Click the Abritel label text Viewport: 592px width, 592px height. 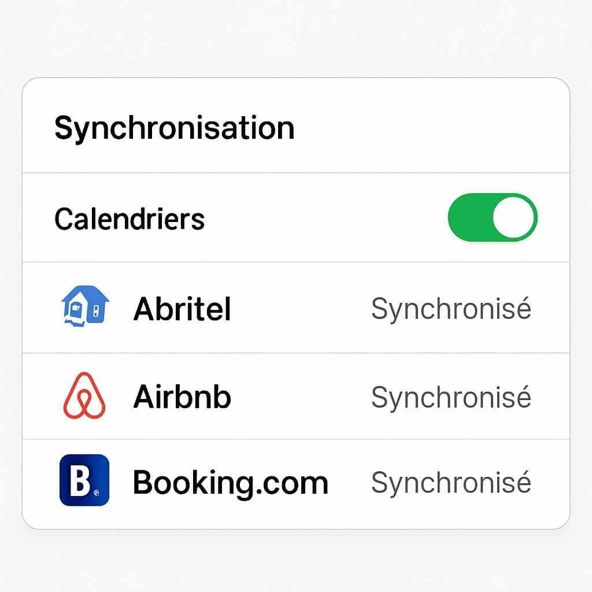click(x=182, y=309)
